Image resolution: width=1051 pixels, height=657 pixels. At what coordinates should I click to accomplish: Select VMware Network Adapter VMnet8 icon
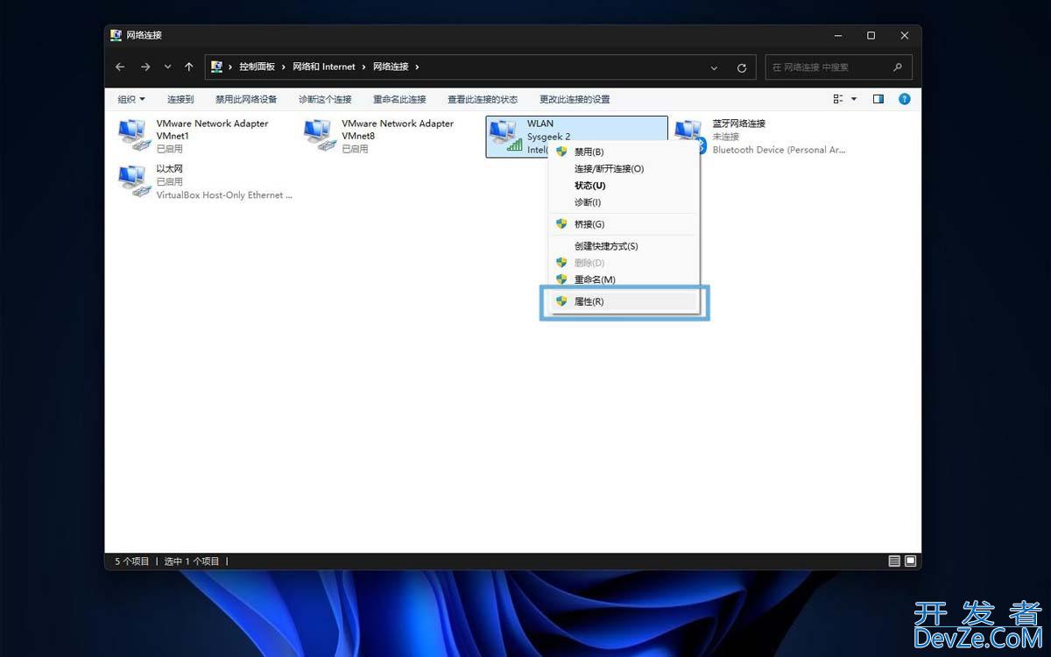pos(319,136)
